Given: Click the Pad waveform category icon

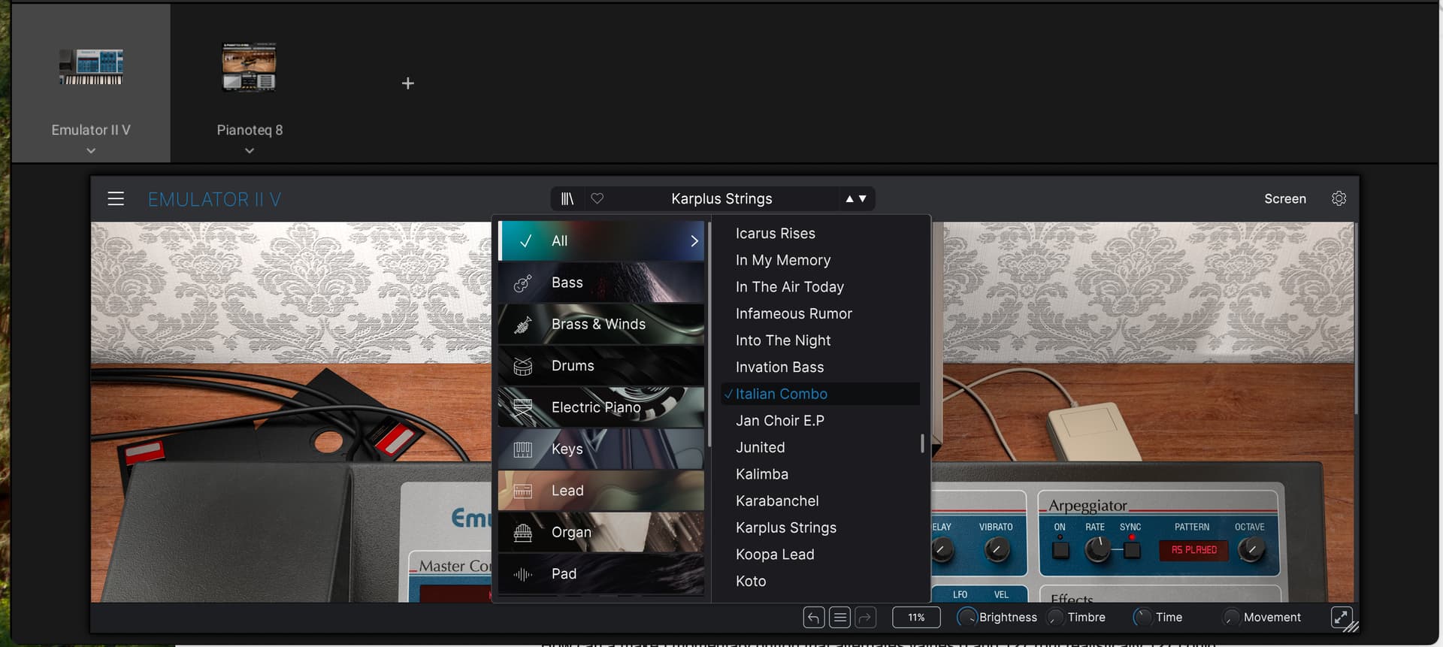Looking at the screenshot, I should (522, 574).
